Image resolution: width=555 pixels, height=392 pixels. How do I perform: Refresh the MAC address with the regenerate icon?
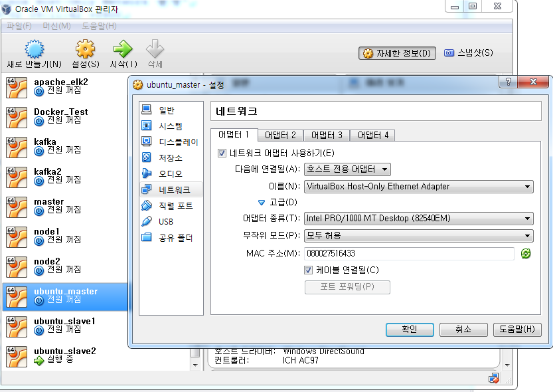coord(526,253)
